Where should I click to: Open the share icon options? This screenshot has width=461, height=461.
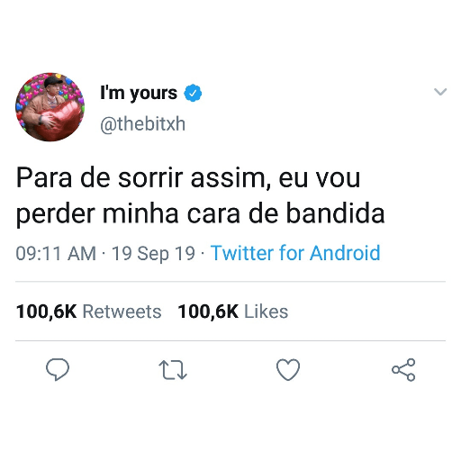point(403,370)
